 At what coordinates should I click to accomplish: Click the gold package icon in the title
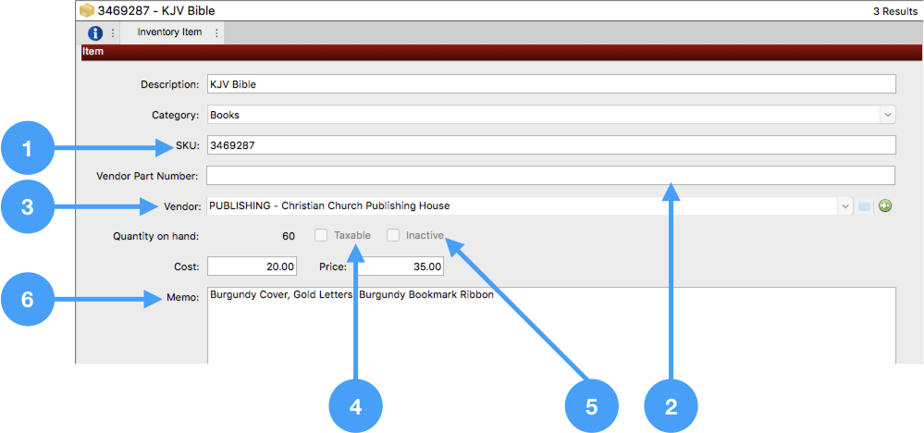(87, 11)
